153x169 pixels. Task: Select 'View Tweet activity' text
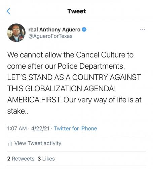(38, 143)
